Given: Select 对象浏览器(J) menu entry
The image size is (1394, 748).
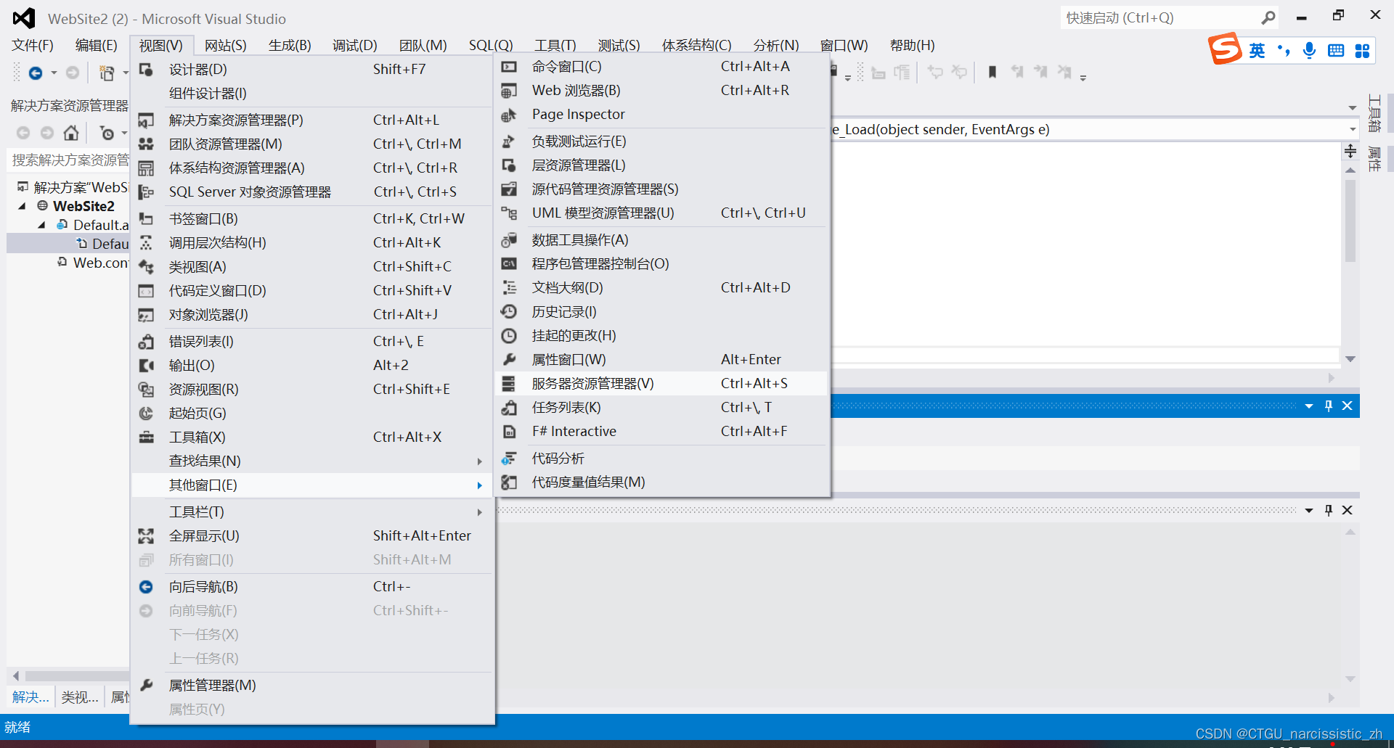Looking at the screenshot, I should click(312, 315).
